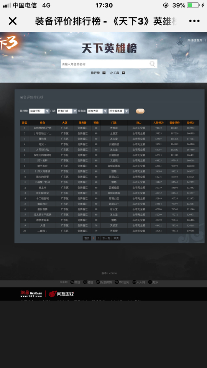The width and height of the screenshot is (207, 368).
Task: Expand the 排行榜 arrow in the banner
Action: [104, 73]
